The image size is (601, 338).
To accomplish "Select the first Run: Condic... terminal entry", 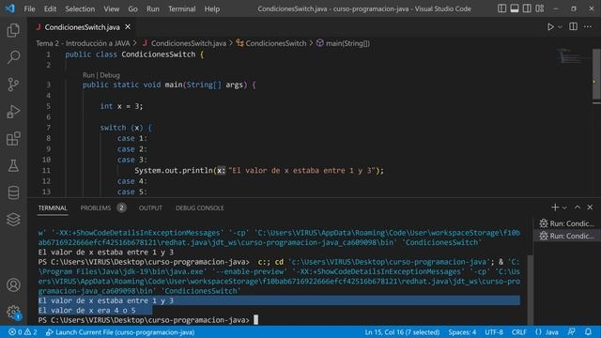I will click(x=566, y=223).
